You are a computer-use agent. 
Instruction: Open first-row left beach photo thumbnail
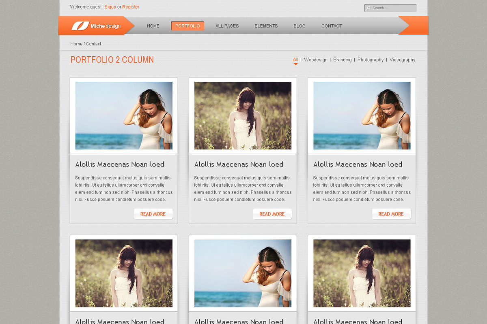[124, 116]
